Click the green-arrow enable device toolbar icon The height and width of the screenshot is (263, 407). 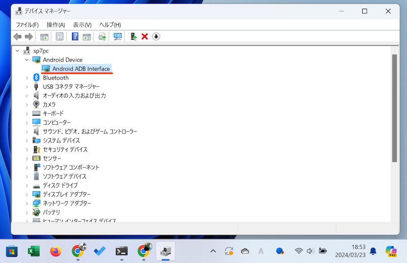click(133, 37)
